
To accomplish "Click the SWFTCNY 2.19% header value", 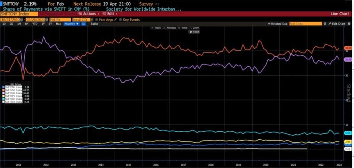I will 20,4.
